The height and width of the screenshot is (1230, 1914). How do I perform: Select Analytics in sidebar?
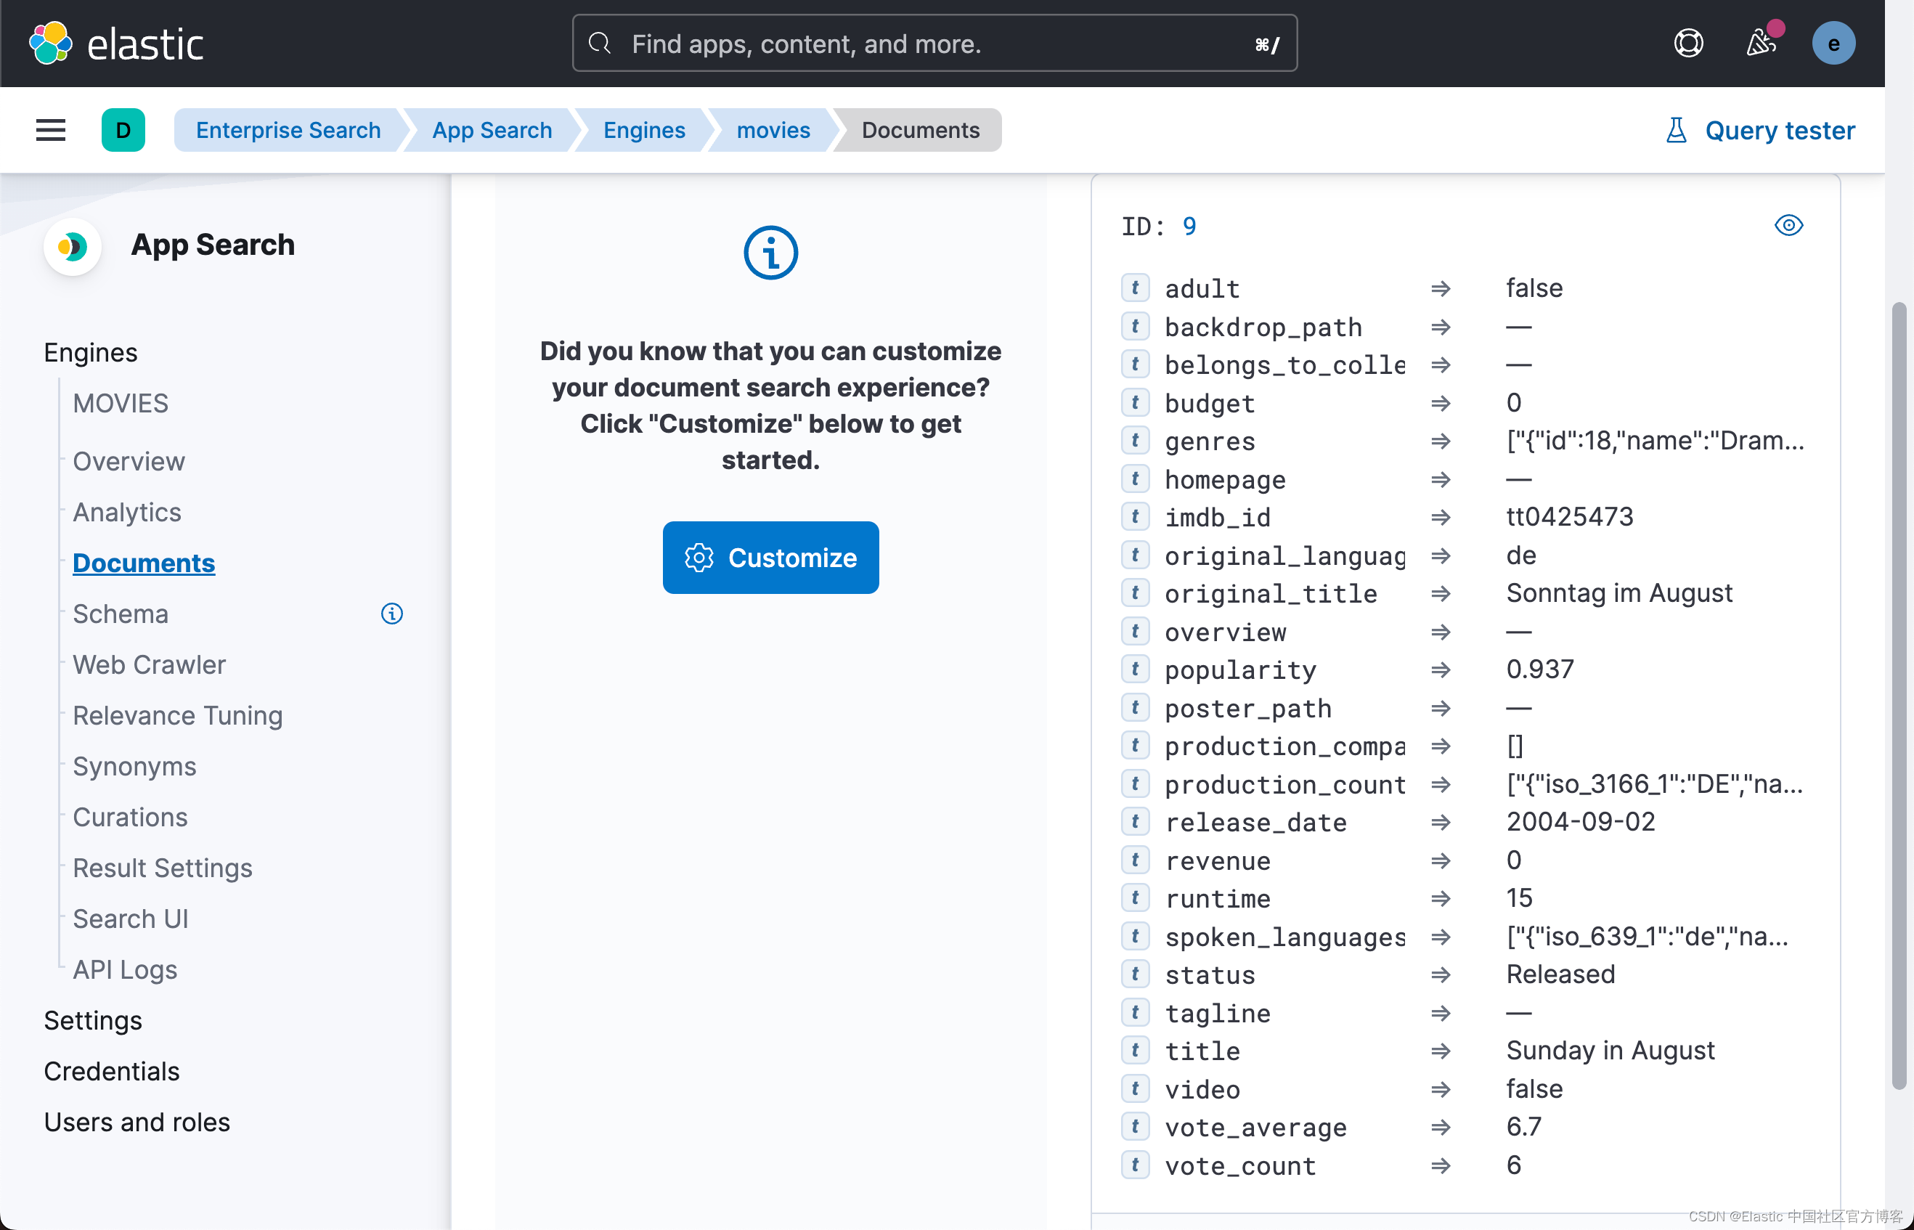(x=127, y=512)
